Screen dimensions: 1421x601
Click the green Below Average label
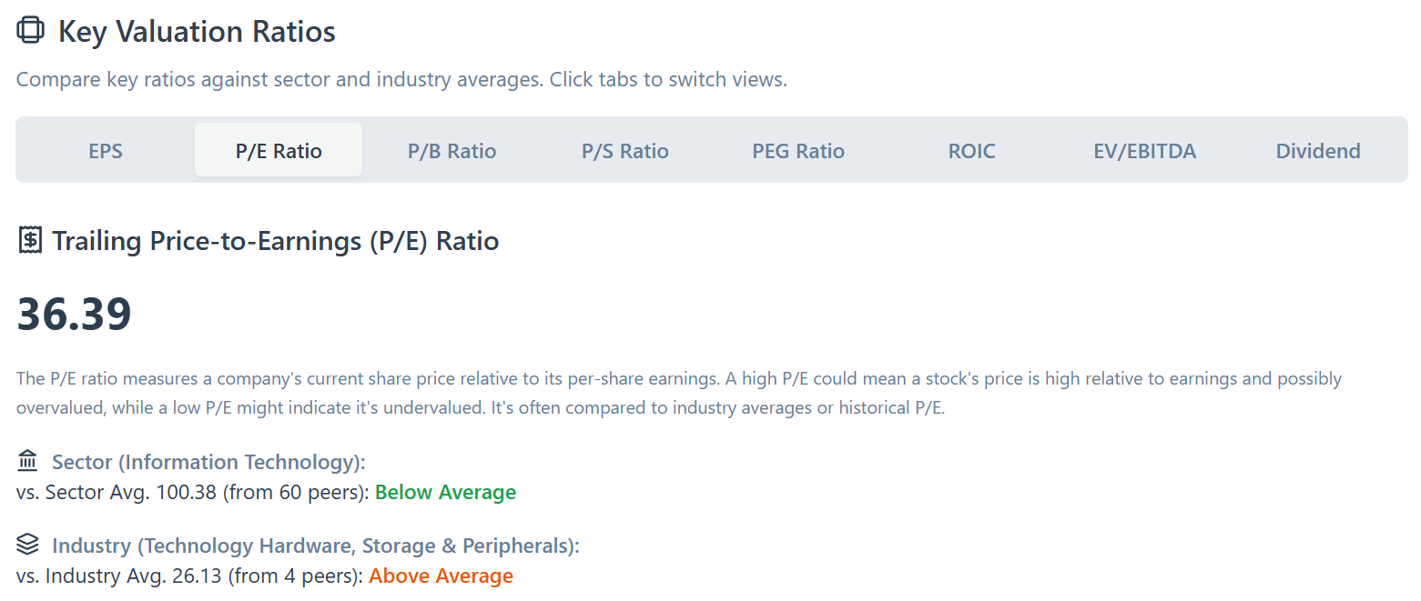point(445,493)
